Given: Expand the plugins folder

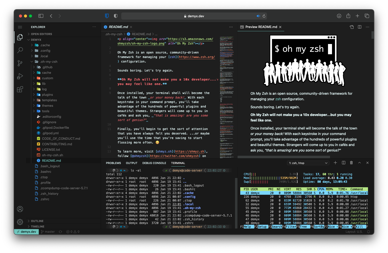Looking at the screenshot, I should tap(63, 95).
